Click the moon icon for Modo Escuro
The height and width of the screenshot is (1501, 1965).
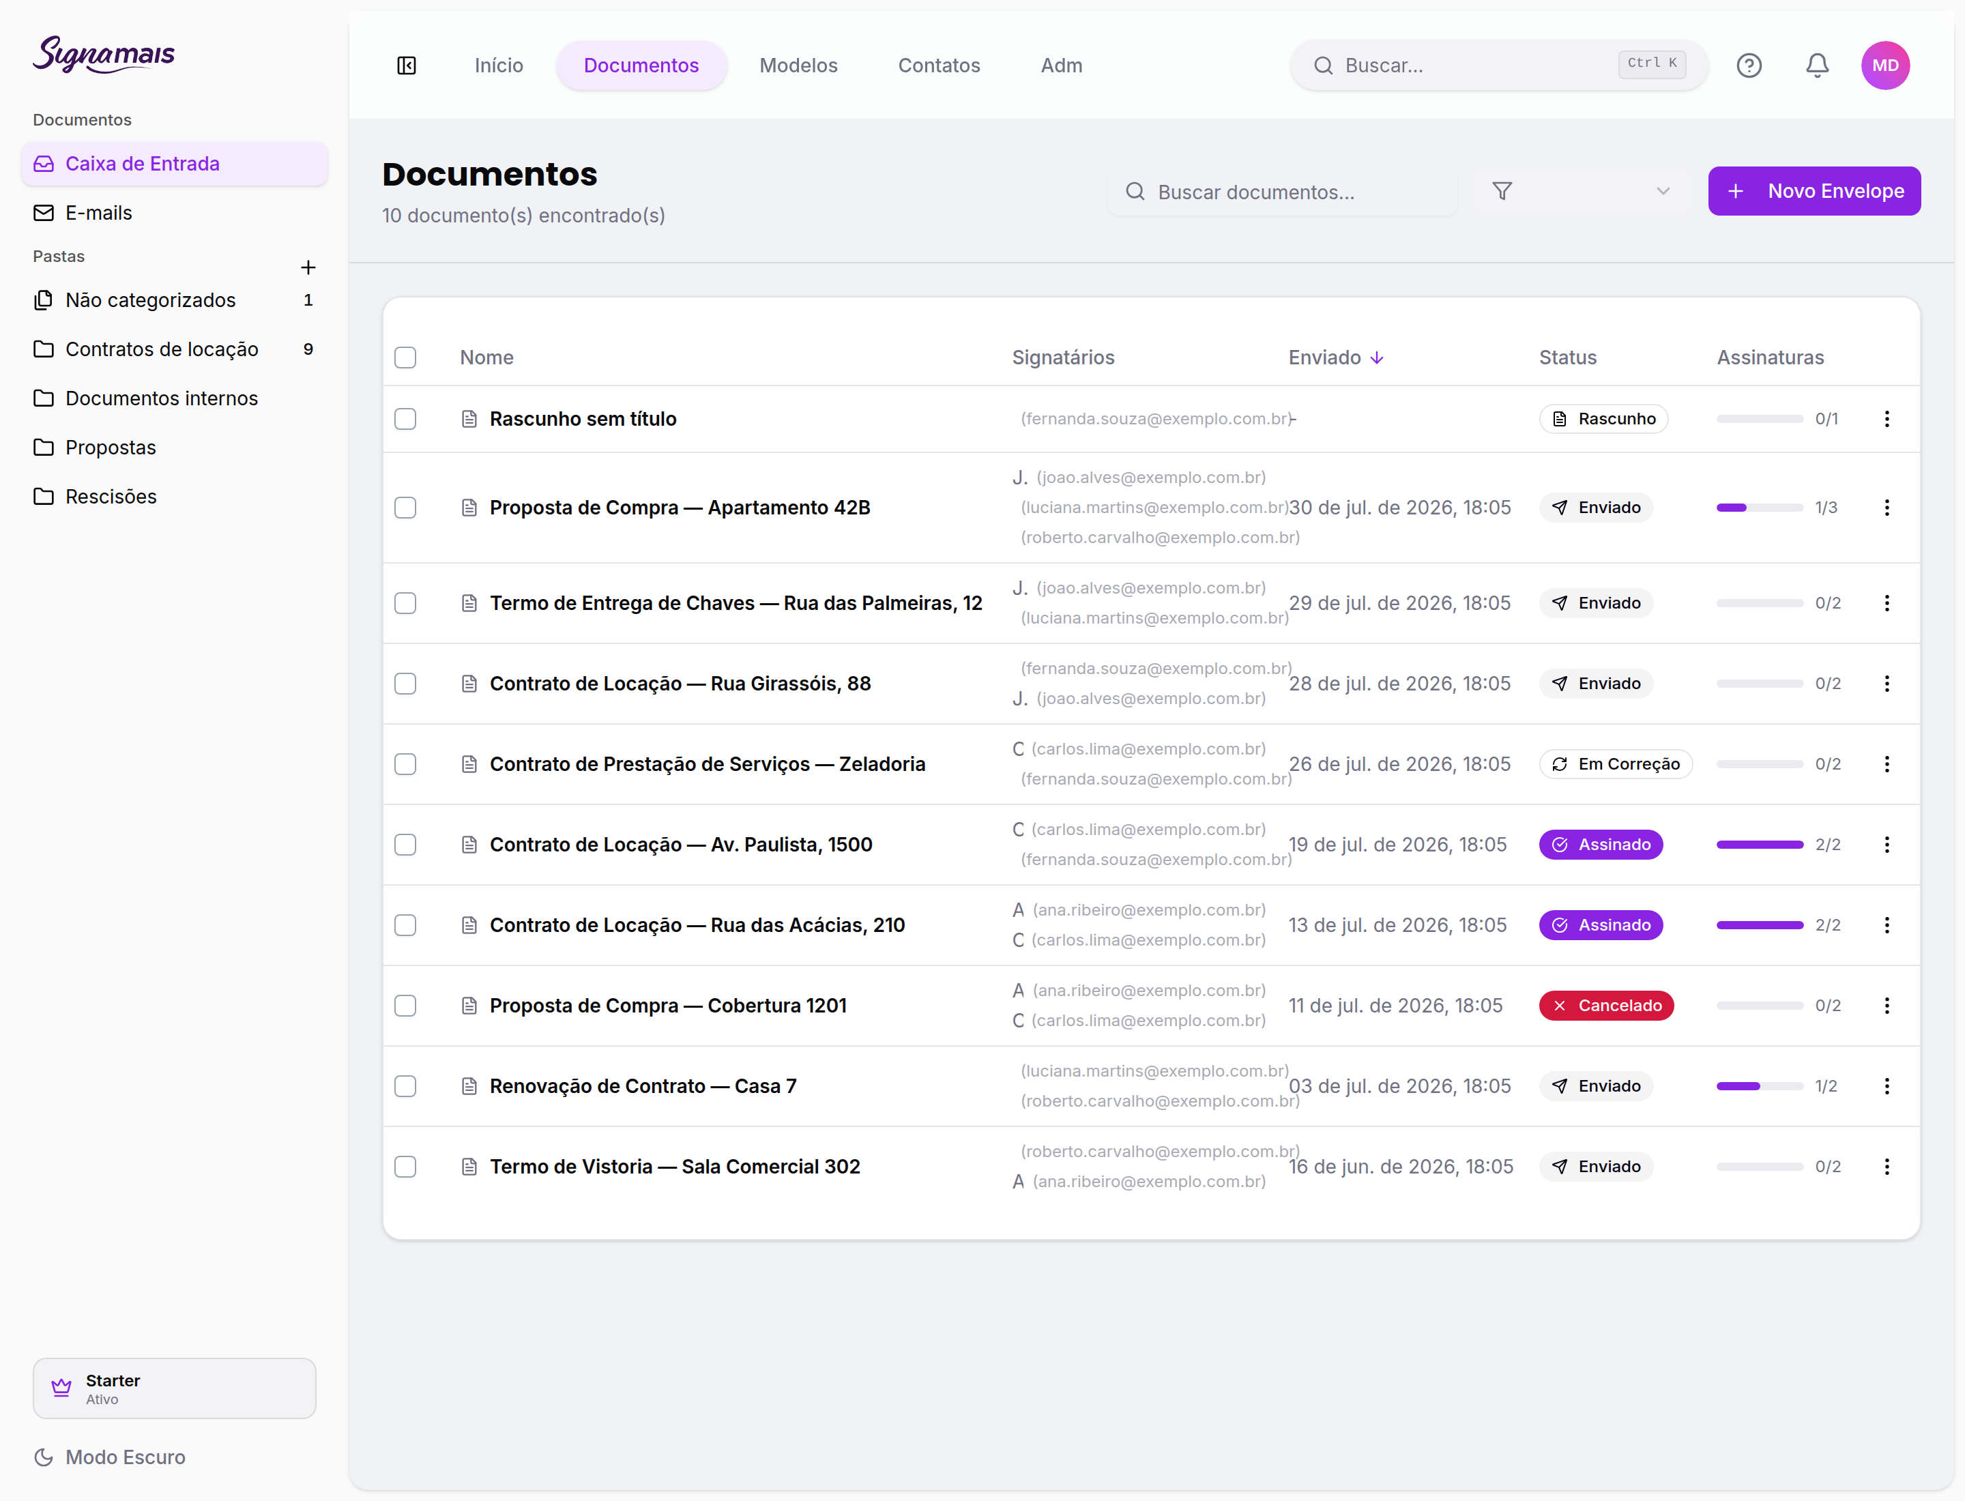point(44,1457)
